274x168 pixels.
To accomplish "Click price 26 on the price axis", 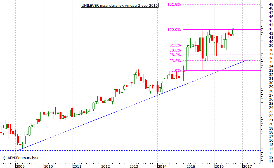I will (x=271, y=99).
